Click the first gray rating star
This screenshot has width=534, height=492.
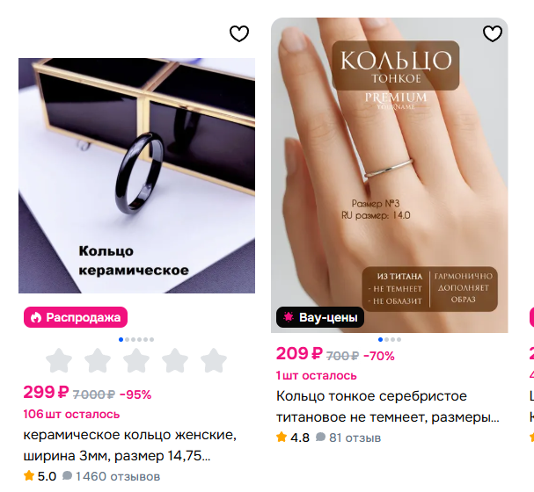point(59,361)
